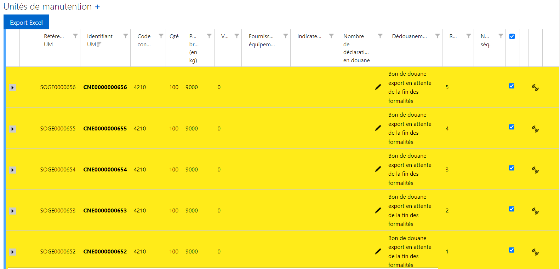Uncheck the checkbox for row SOGE0000653

point(512,209)
